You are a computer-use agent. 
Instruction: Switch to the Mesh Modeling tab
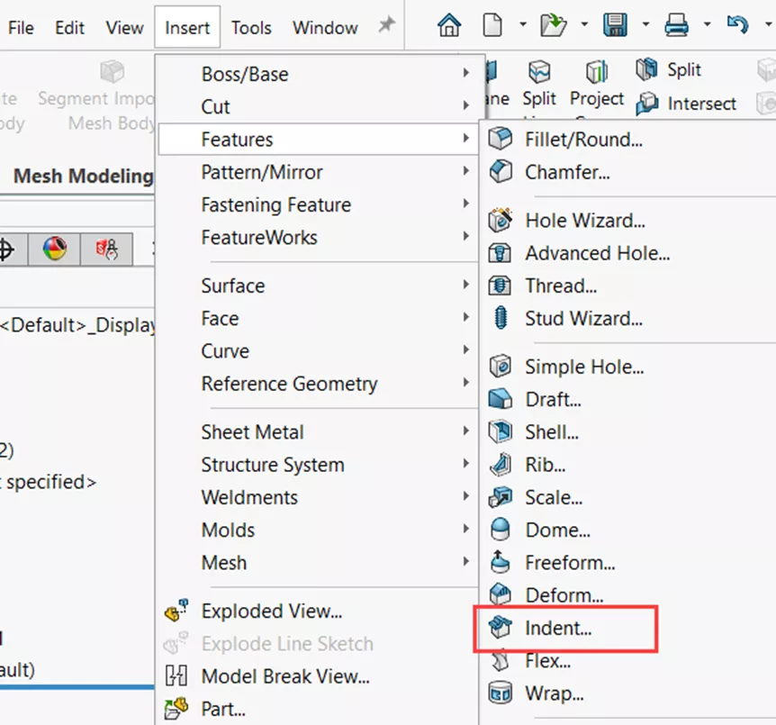coord(83,176)
